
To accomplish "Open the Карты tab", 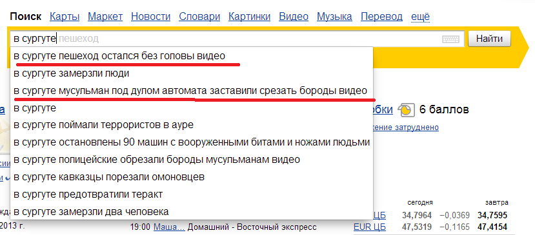I will [x=65, y=16].
